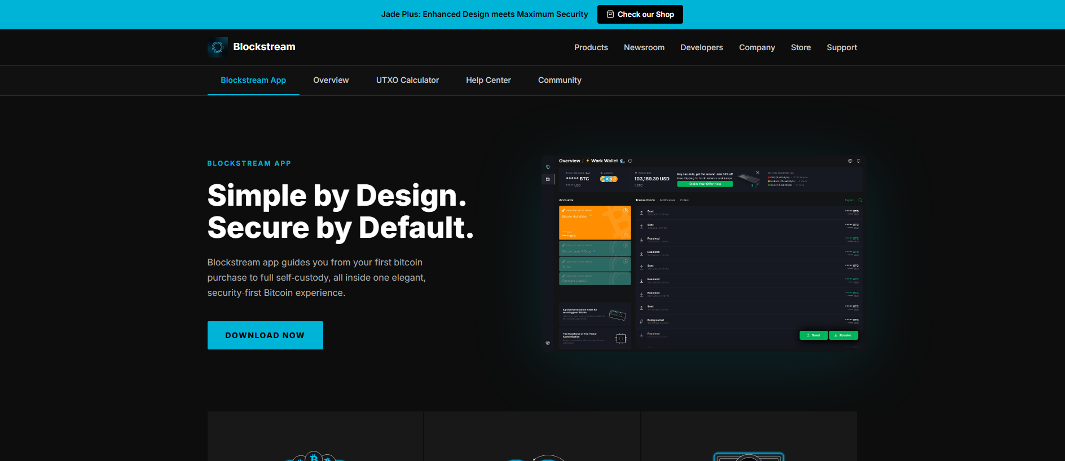1065x461 pixels.
Task: Click the "Jade Plus: Enhanced Design meets Maximum Security" banner text
Action: click(x=485, y=14)
